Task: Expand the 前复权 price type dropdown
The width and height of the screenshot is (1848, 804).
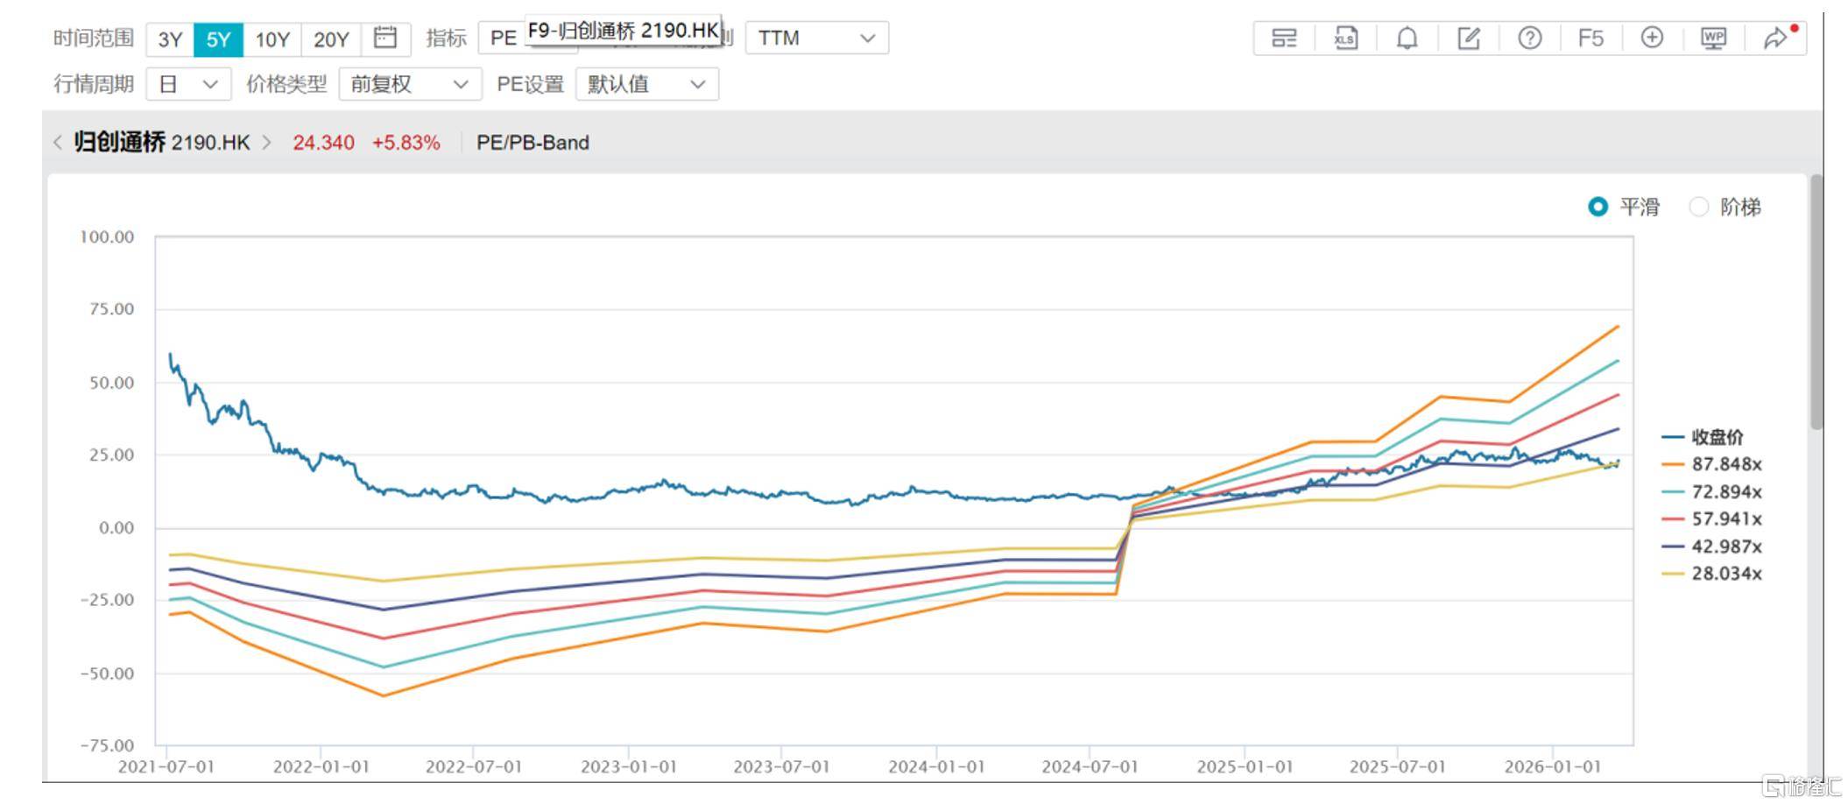Action: 409,84
